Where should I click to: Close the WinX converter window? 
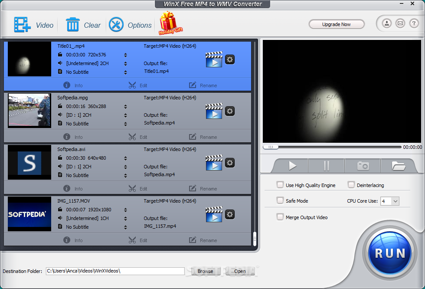click(412, 3)
